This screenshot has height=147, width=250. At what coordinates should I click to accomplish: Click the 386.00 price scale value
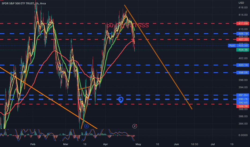click(x=243, y=116)
